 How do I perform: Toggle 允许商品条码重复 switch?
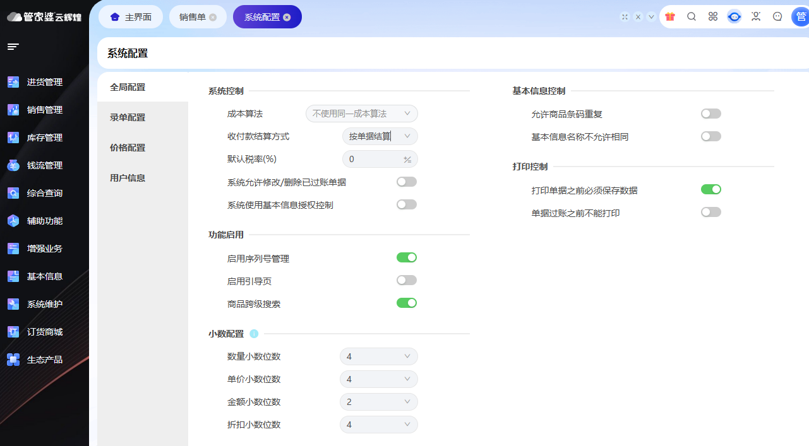tap(711, 114)
